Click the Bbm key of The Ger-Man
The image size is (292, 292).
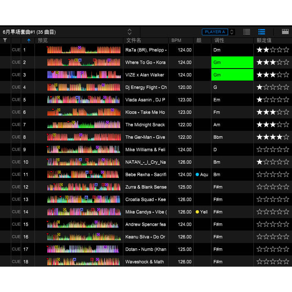click(218, 137)
